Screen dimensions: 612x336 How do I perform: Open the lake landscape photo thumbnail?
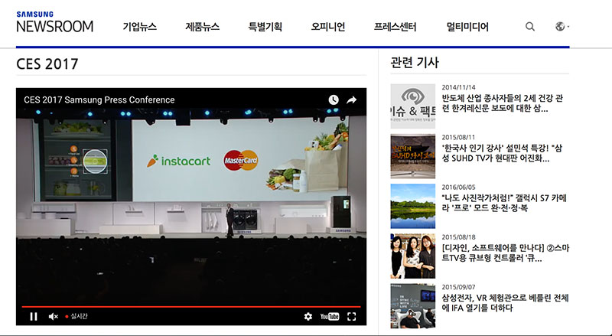pos(413,206)
